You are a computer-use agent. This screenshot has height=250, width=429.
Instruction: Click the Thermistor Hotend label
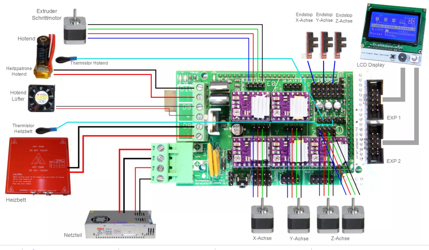click(x=89, y=63)
